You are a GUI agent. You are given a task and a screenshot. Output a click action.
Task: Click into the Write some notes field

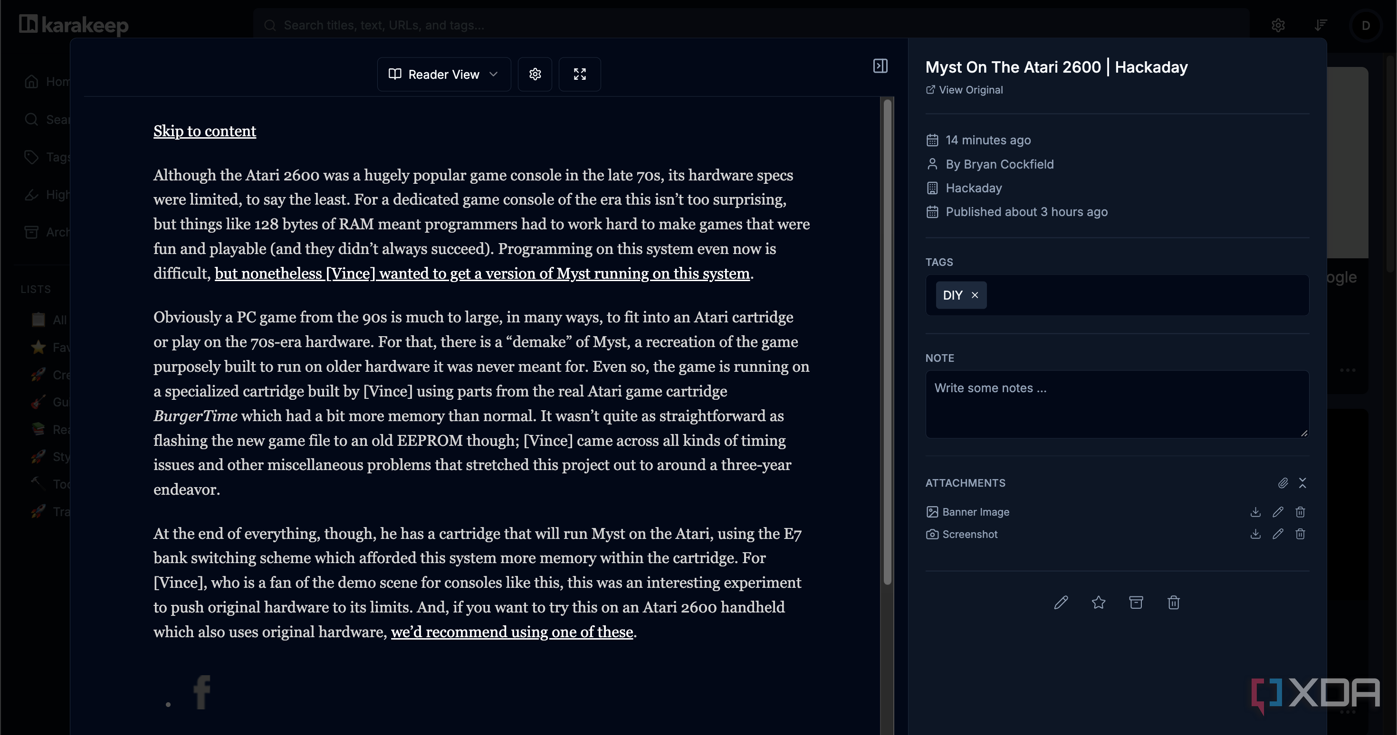(x=1117, y=404)
